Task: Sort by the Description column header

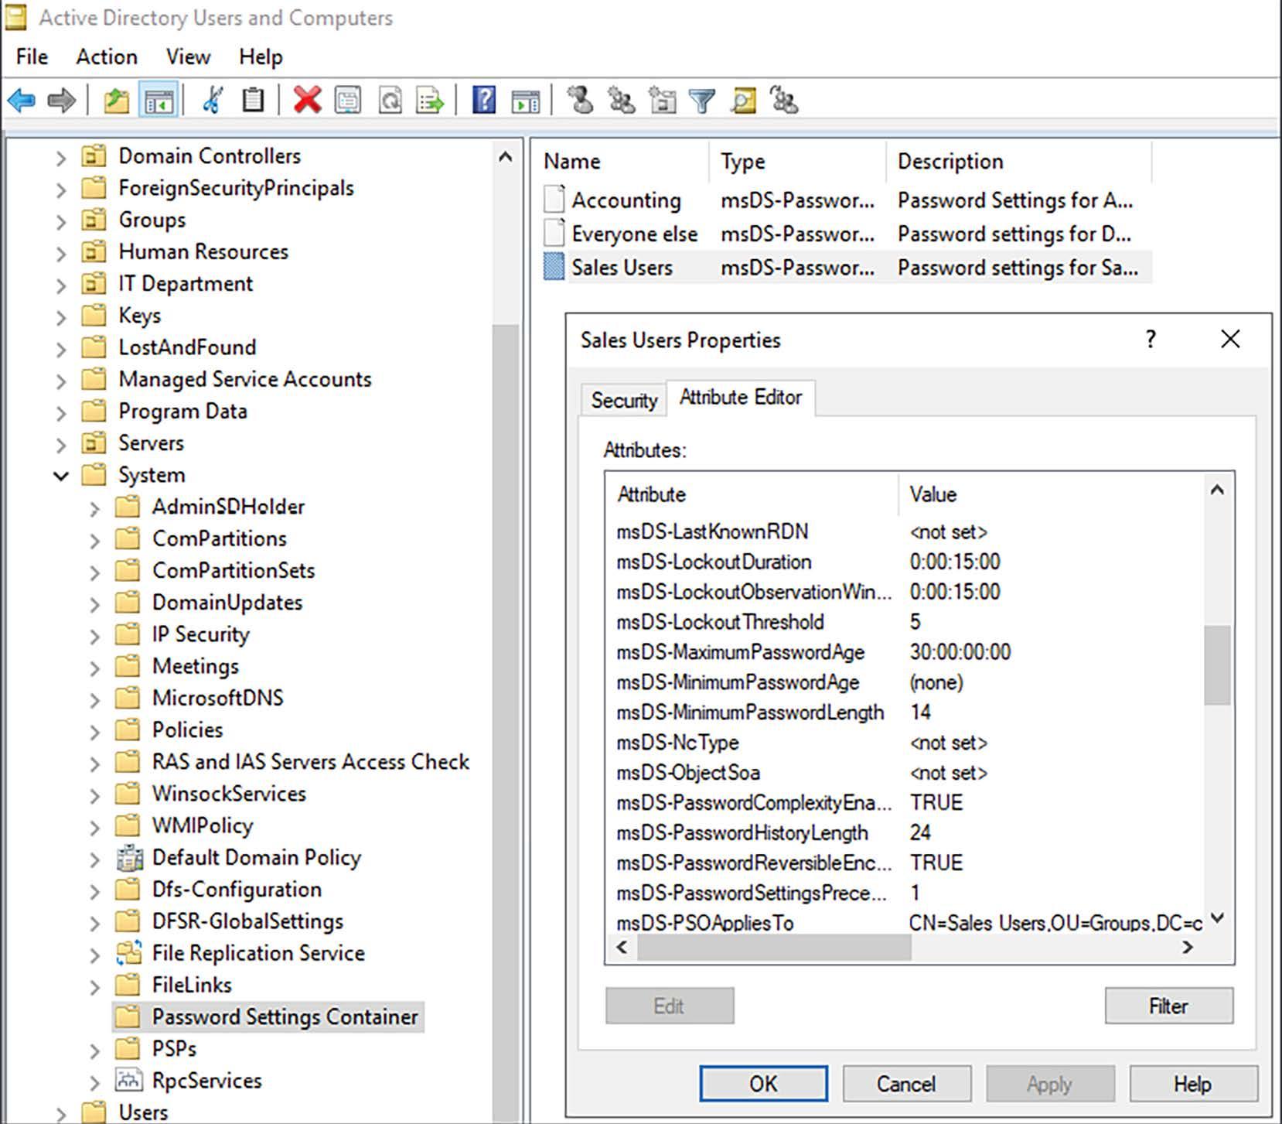Action: point(1018,161)
